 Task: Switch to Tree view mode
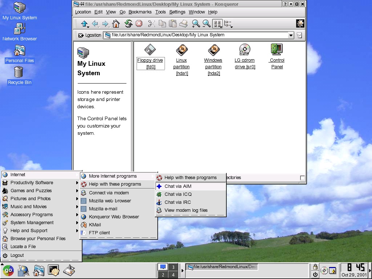228,24
